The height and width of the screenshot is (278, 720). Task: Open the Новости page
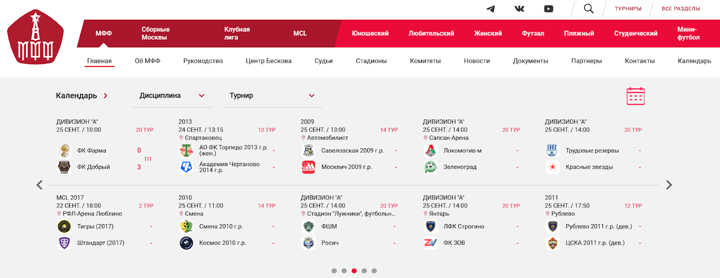pyautogui.click(x=477, y=61)
